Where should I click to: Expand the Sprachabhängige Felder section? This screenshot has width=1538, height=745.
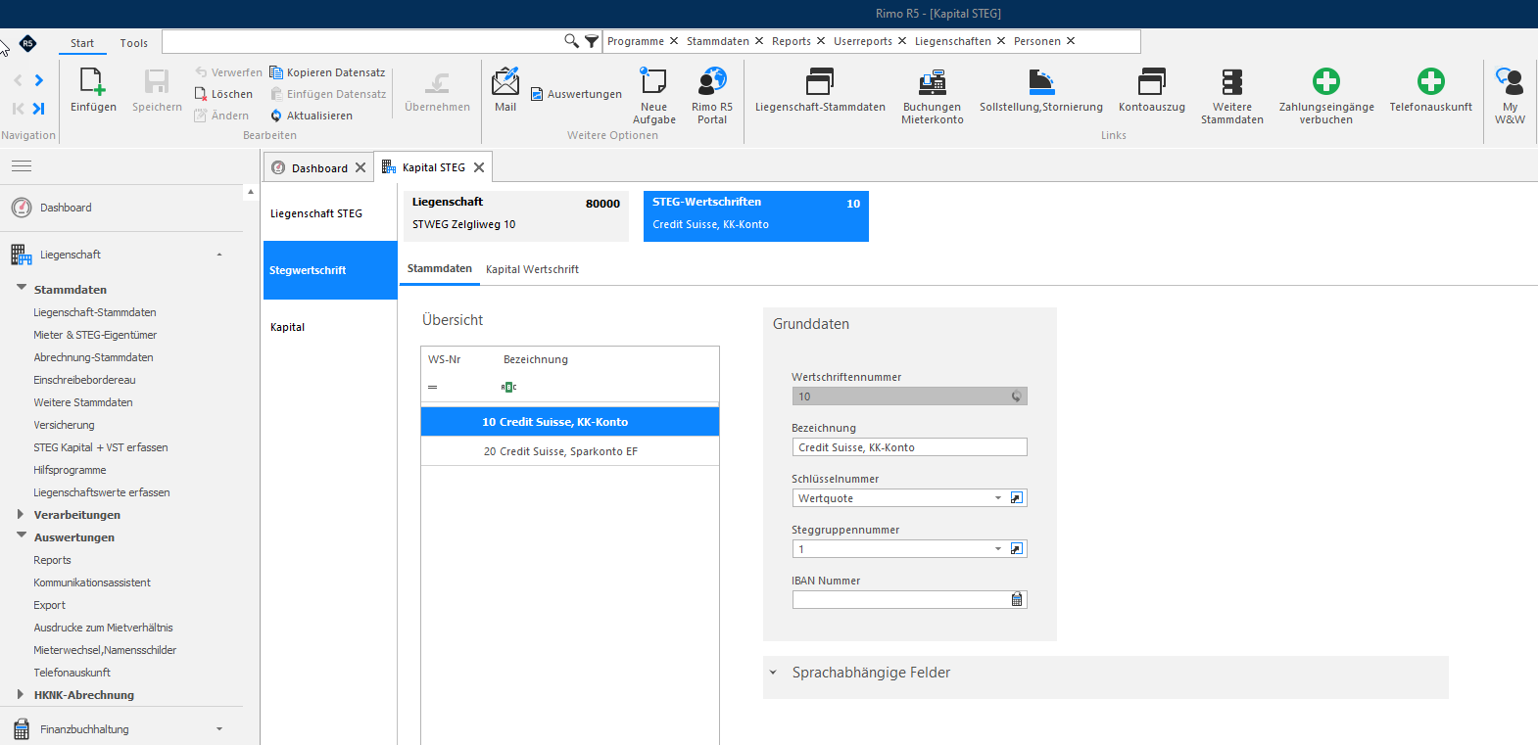point(773,673)
